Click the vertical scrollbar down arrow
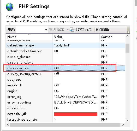This screenshot has height=131, width=137. tap(128, 120)
